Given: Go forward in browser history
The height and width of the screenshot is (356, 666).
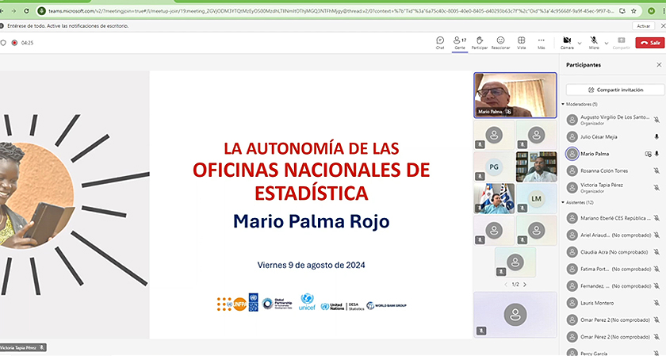Looking at the screenshot, I should [x=13, y=11].
